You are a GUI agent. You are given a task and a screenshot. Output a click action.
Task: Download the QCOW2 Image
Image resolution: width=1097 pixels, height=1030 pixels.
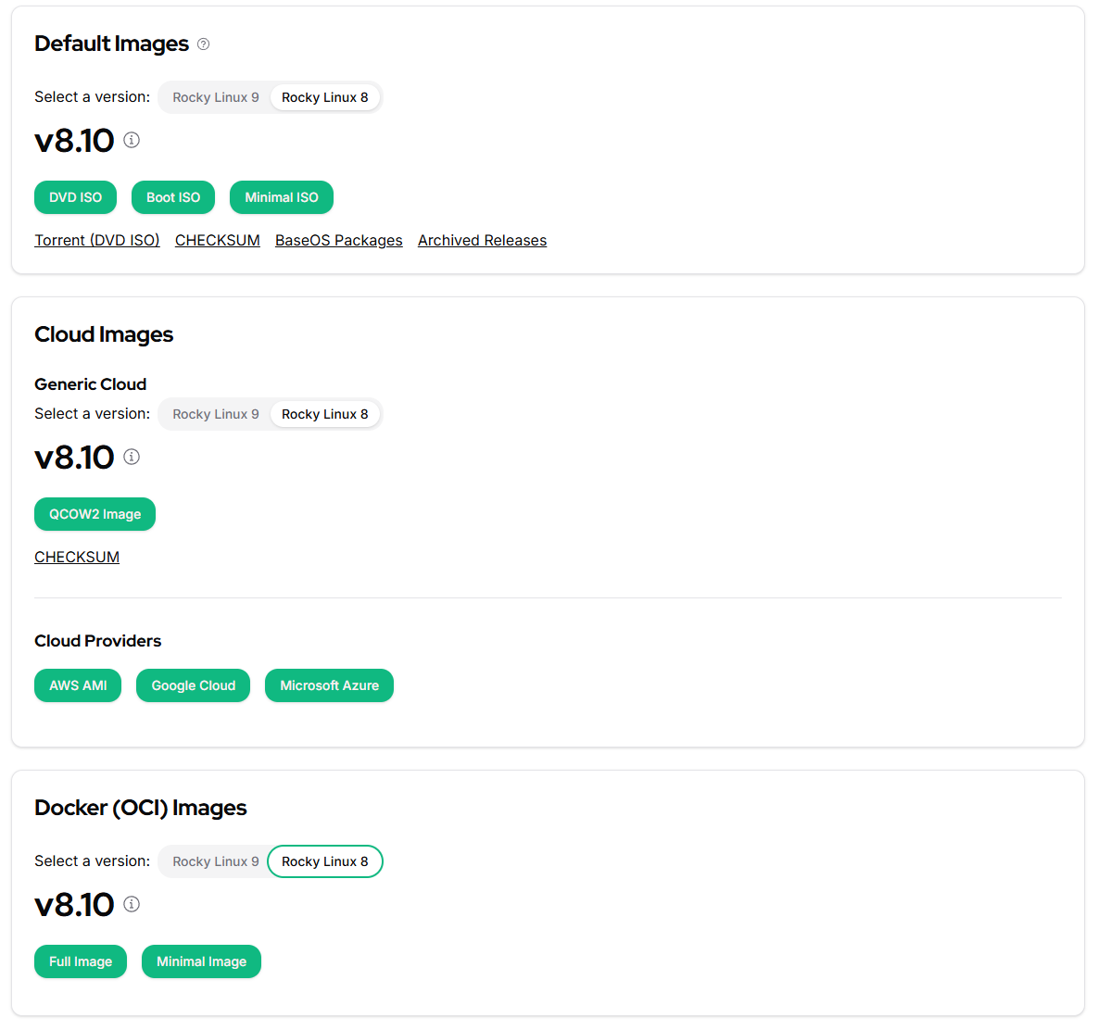click(x=95, y=514)
